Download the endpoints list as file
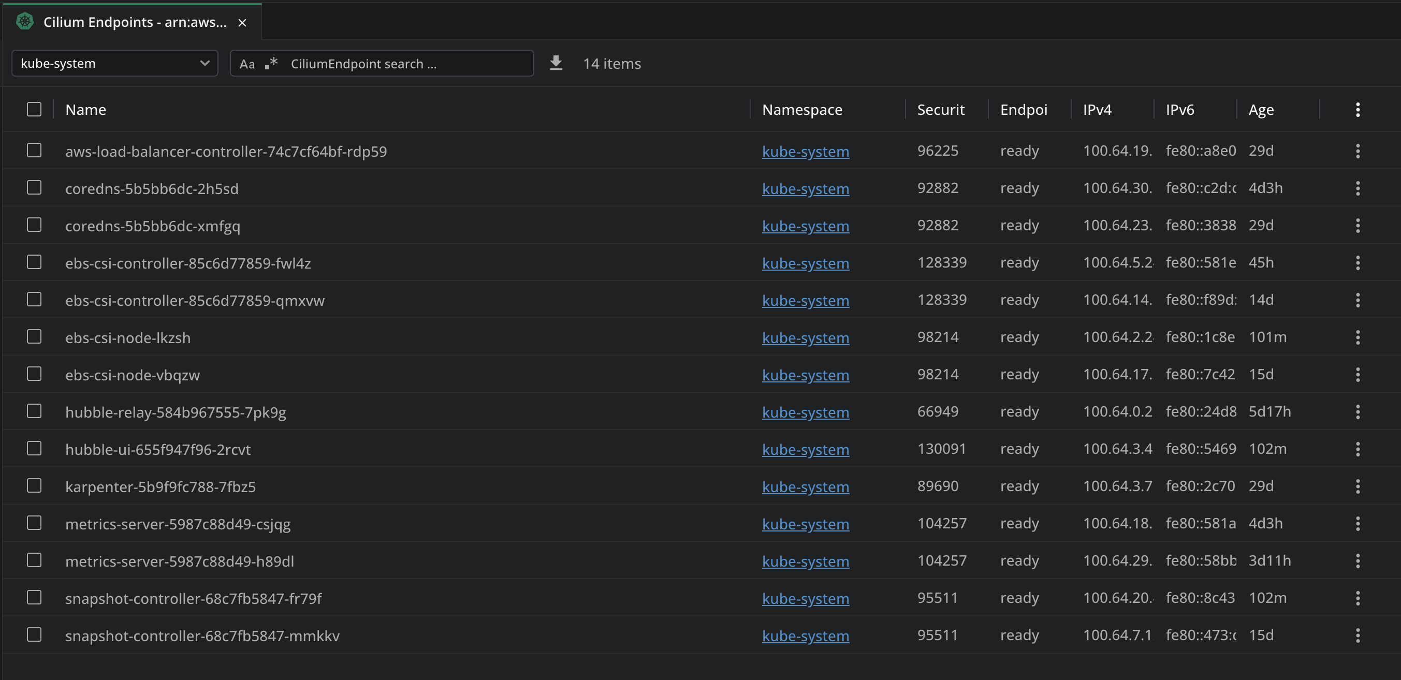This screenshot has height=680, width=1401. pos(556,63)
